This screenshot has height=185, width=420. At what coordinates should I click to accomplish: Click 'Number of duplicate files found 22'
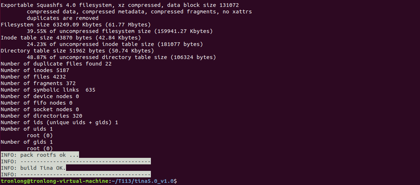tap(56, 64)
